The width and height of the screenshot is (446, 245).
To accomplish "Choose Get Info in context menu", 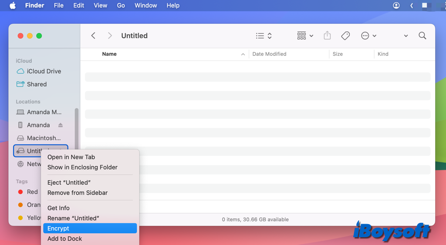I will click(x=58, y=208).
